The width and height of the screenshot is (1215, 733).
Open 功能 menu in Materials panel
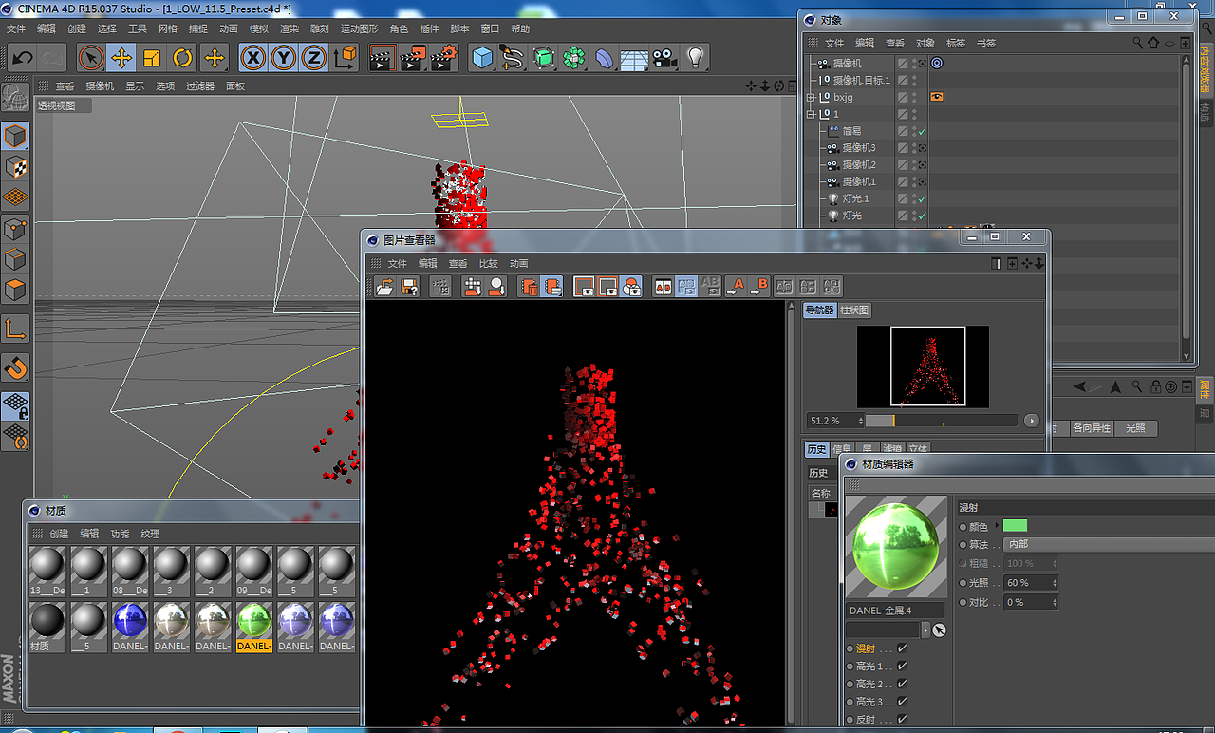[120, 534]
